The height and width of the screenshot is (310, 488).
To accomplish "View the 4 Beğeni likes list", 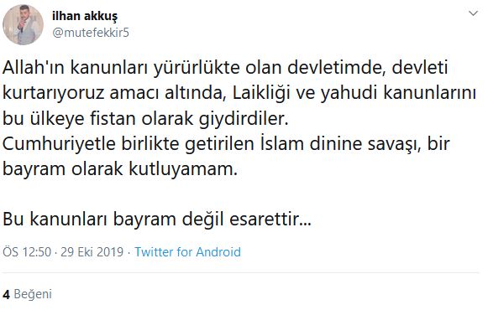I will [x=27, y=294].
